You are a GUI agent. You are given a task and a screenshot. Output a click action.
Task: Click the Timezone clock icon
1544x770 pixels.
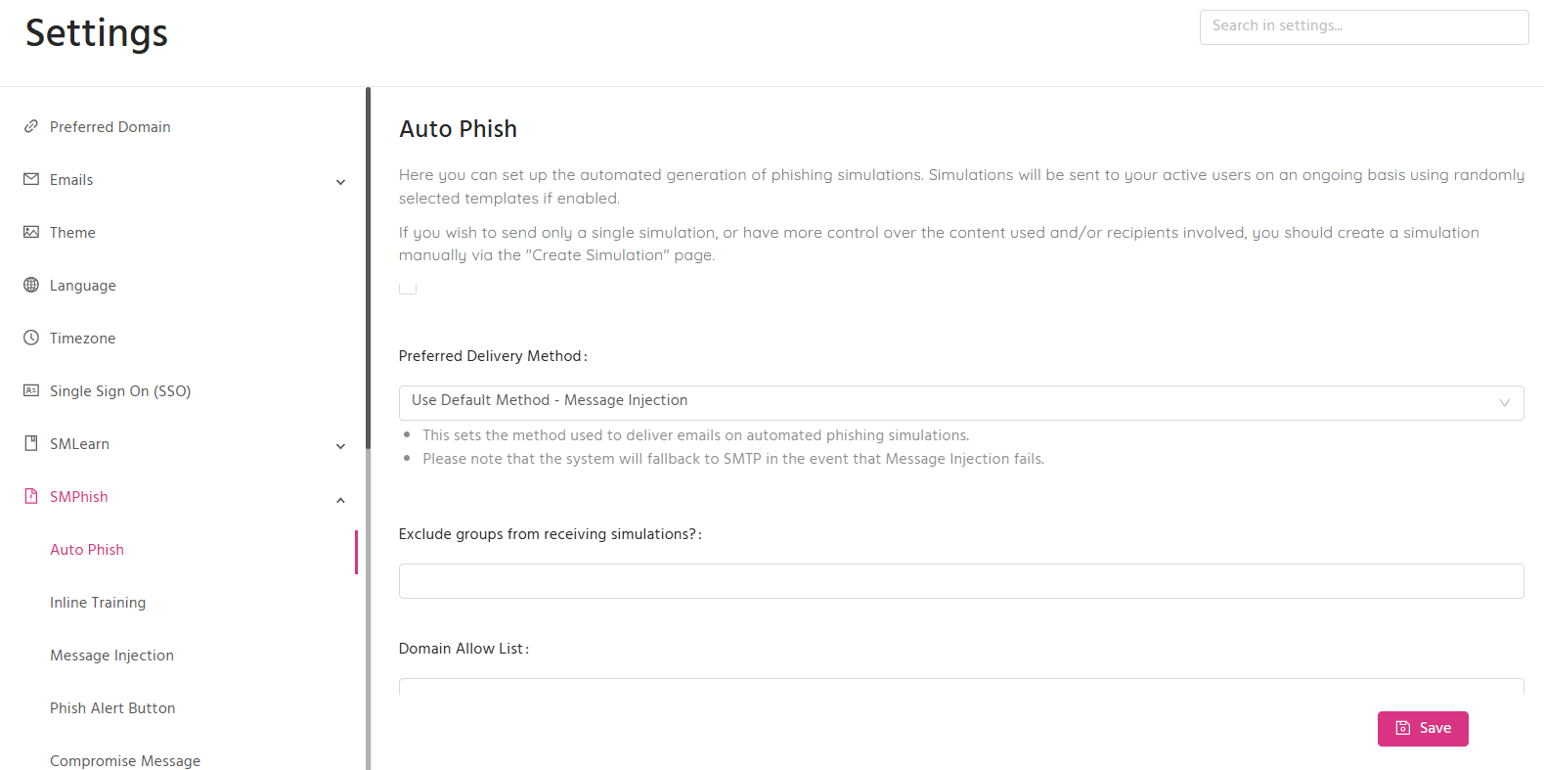point(31,338)
